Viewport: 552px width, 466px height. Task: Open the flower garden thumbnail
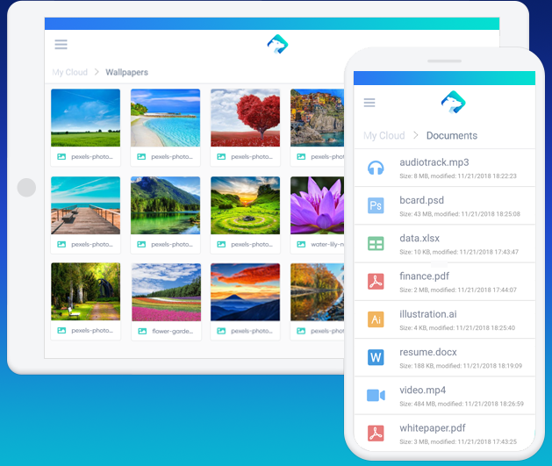166,292
